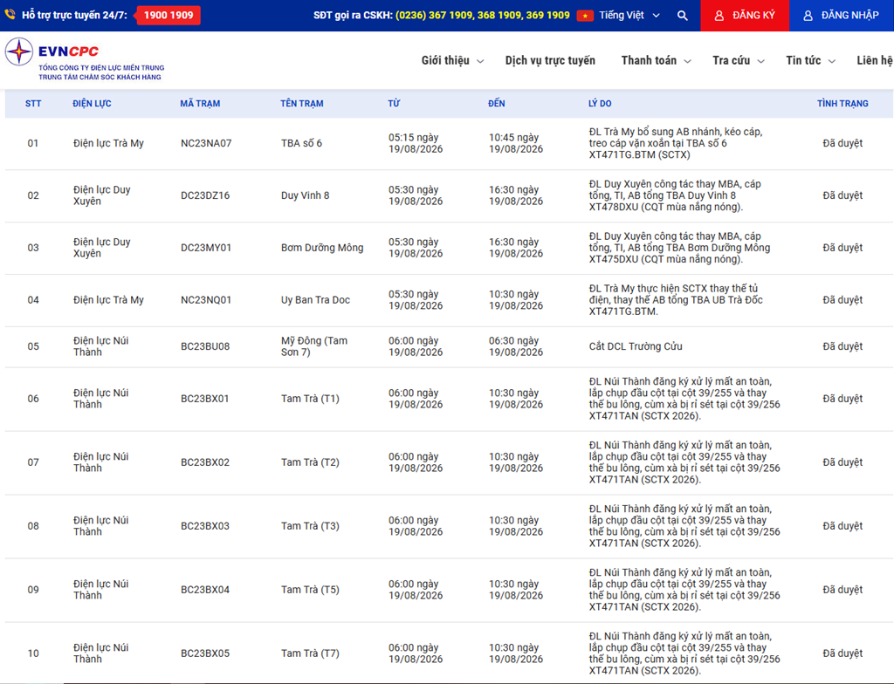The height and width of the screenshot is (684, 894).
Task: Click station name Tam Trà (T1)
Action: (310, 399)
